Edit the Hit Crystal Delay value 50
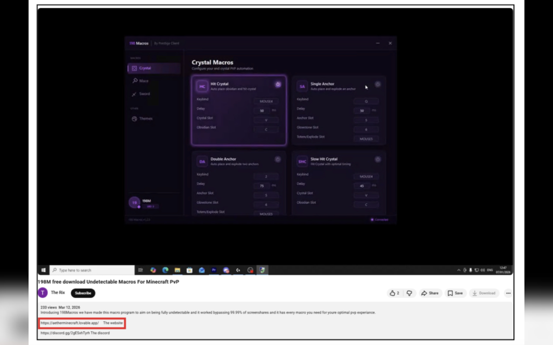The height and width of the screenshot is (345, 553). (x=261, y=111)
